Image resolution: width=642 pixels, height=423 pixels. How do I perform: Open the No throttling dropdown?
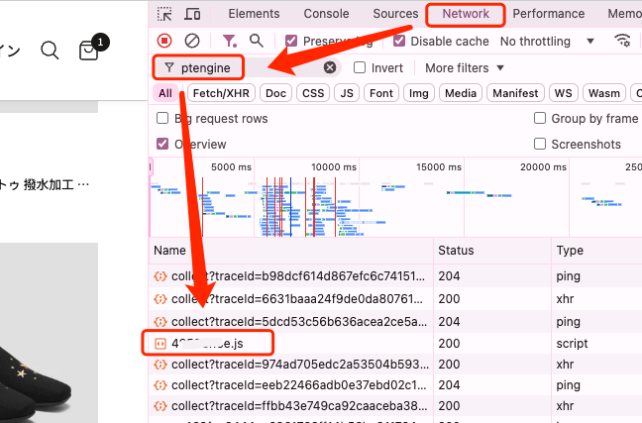[x=547, y=42]
